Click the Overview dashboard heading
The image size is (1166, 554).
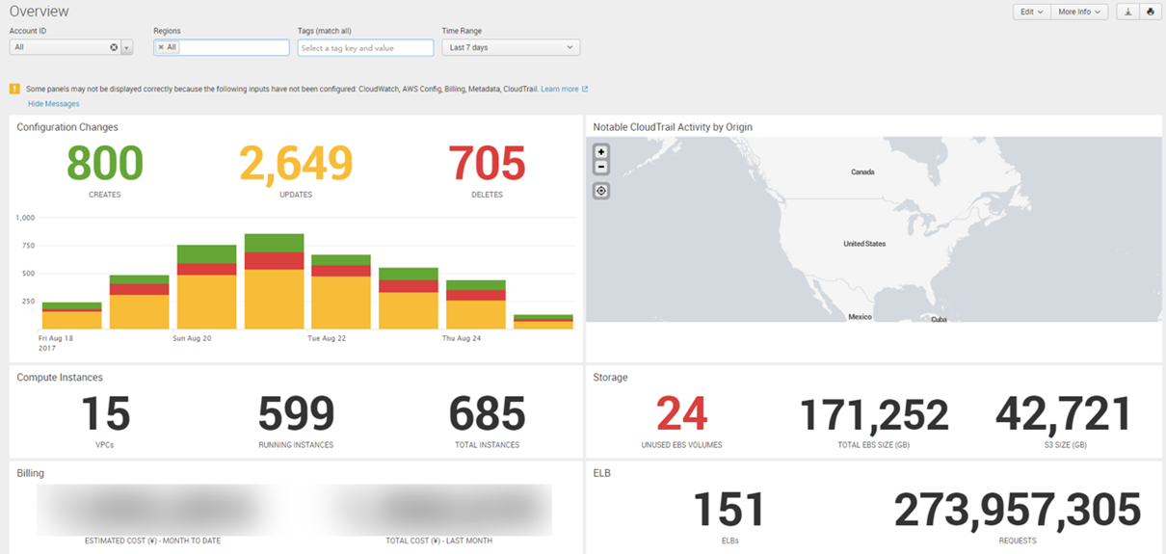tap(40, 12)
